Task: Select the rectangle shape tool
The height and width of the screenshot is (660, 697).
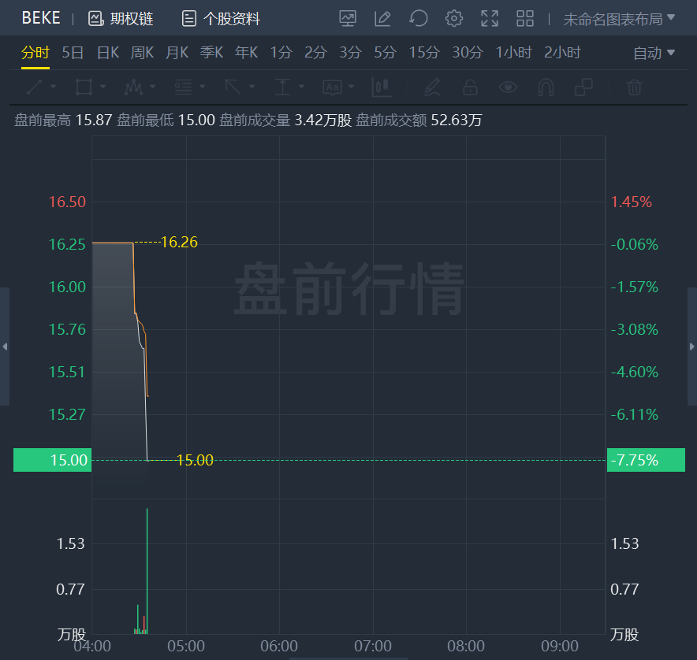Action: click(84, 87)
